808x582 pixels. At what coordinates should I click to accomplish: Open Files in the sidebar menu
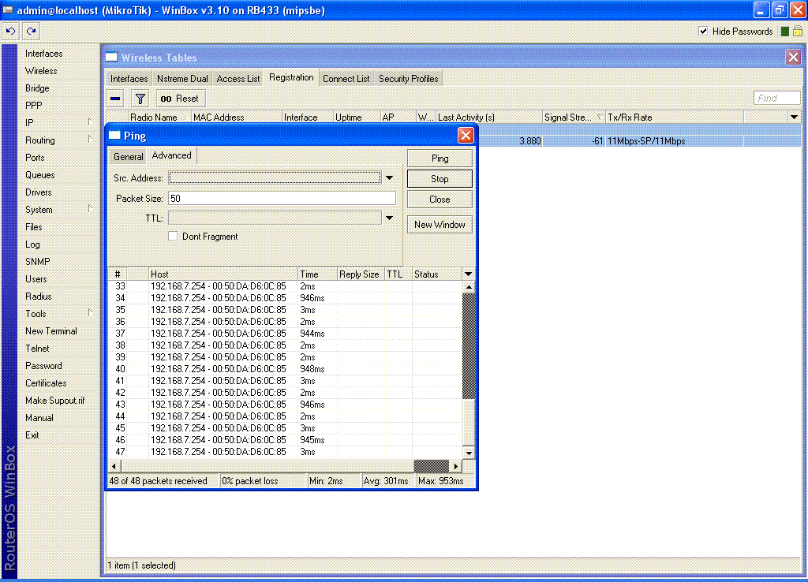coord(33,226)
